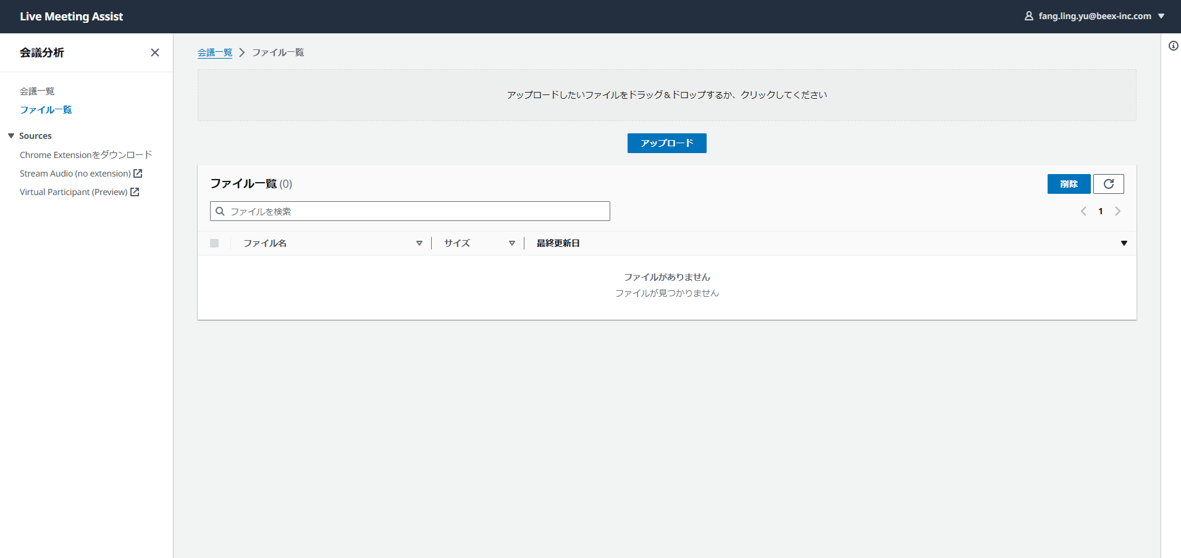Image resolution: width=1181 pixels, height=558 pixels.
Task: Click the 会議分析 sidebar heading
Action: pos(42,52)
